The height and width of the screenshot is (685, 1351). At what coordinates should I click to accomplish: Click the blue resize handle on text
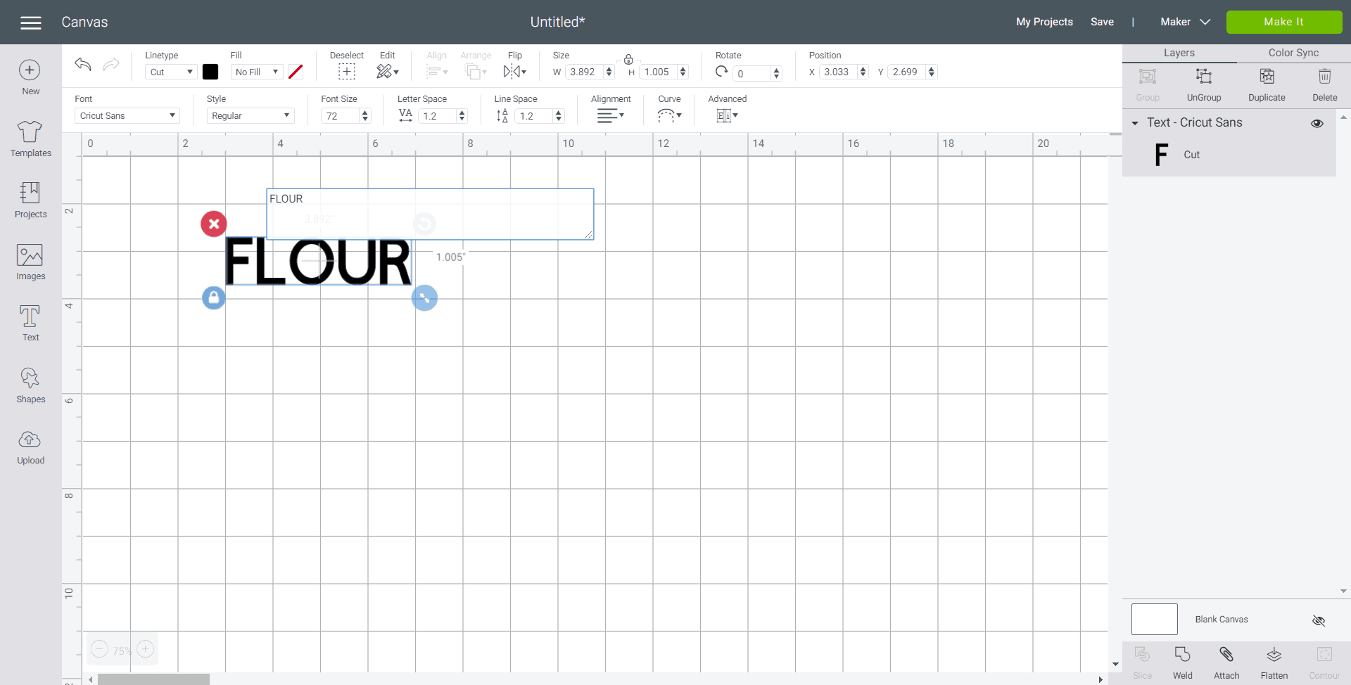point(424,297)
